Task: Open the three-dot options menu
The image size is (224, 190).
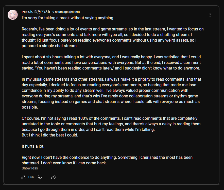Action: click(210, 15)
